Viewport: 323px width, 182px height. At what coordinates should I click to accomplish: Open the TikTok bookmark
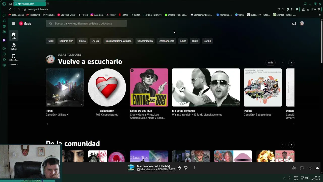click(83, 15)
